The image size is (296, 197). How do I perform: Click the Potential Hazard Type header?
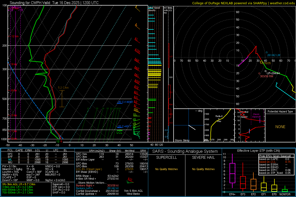pos(280,111)
